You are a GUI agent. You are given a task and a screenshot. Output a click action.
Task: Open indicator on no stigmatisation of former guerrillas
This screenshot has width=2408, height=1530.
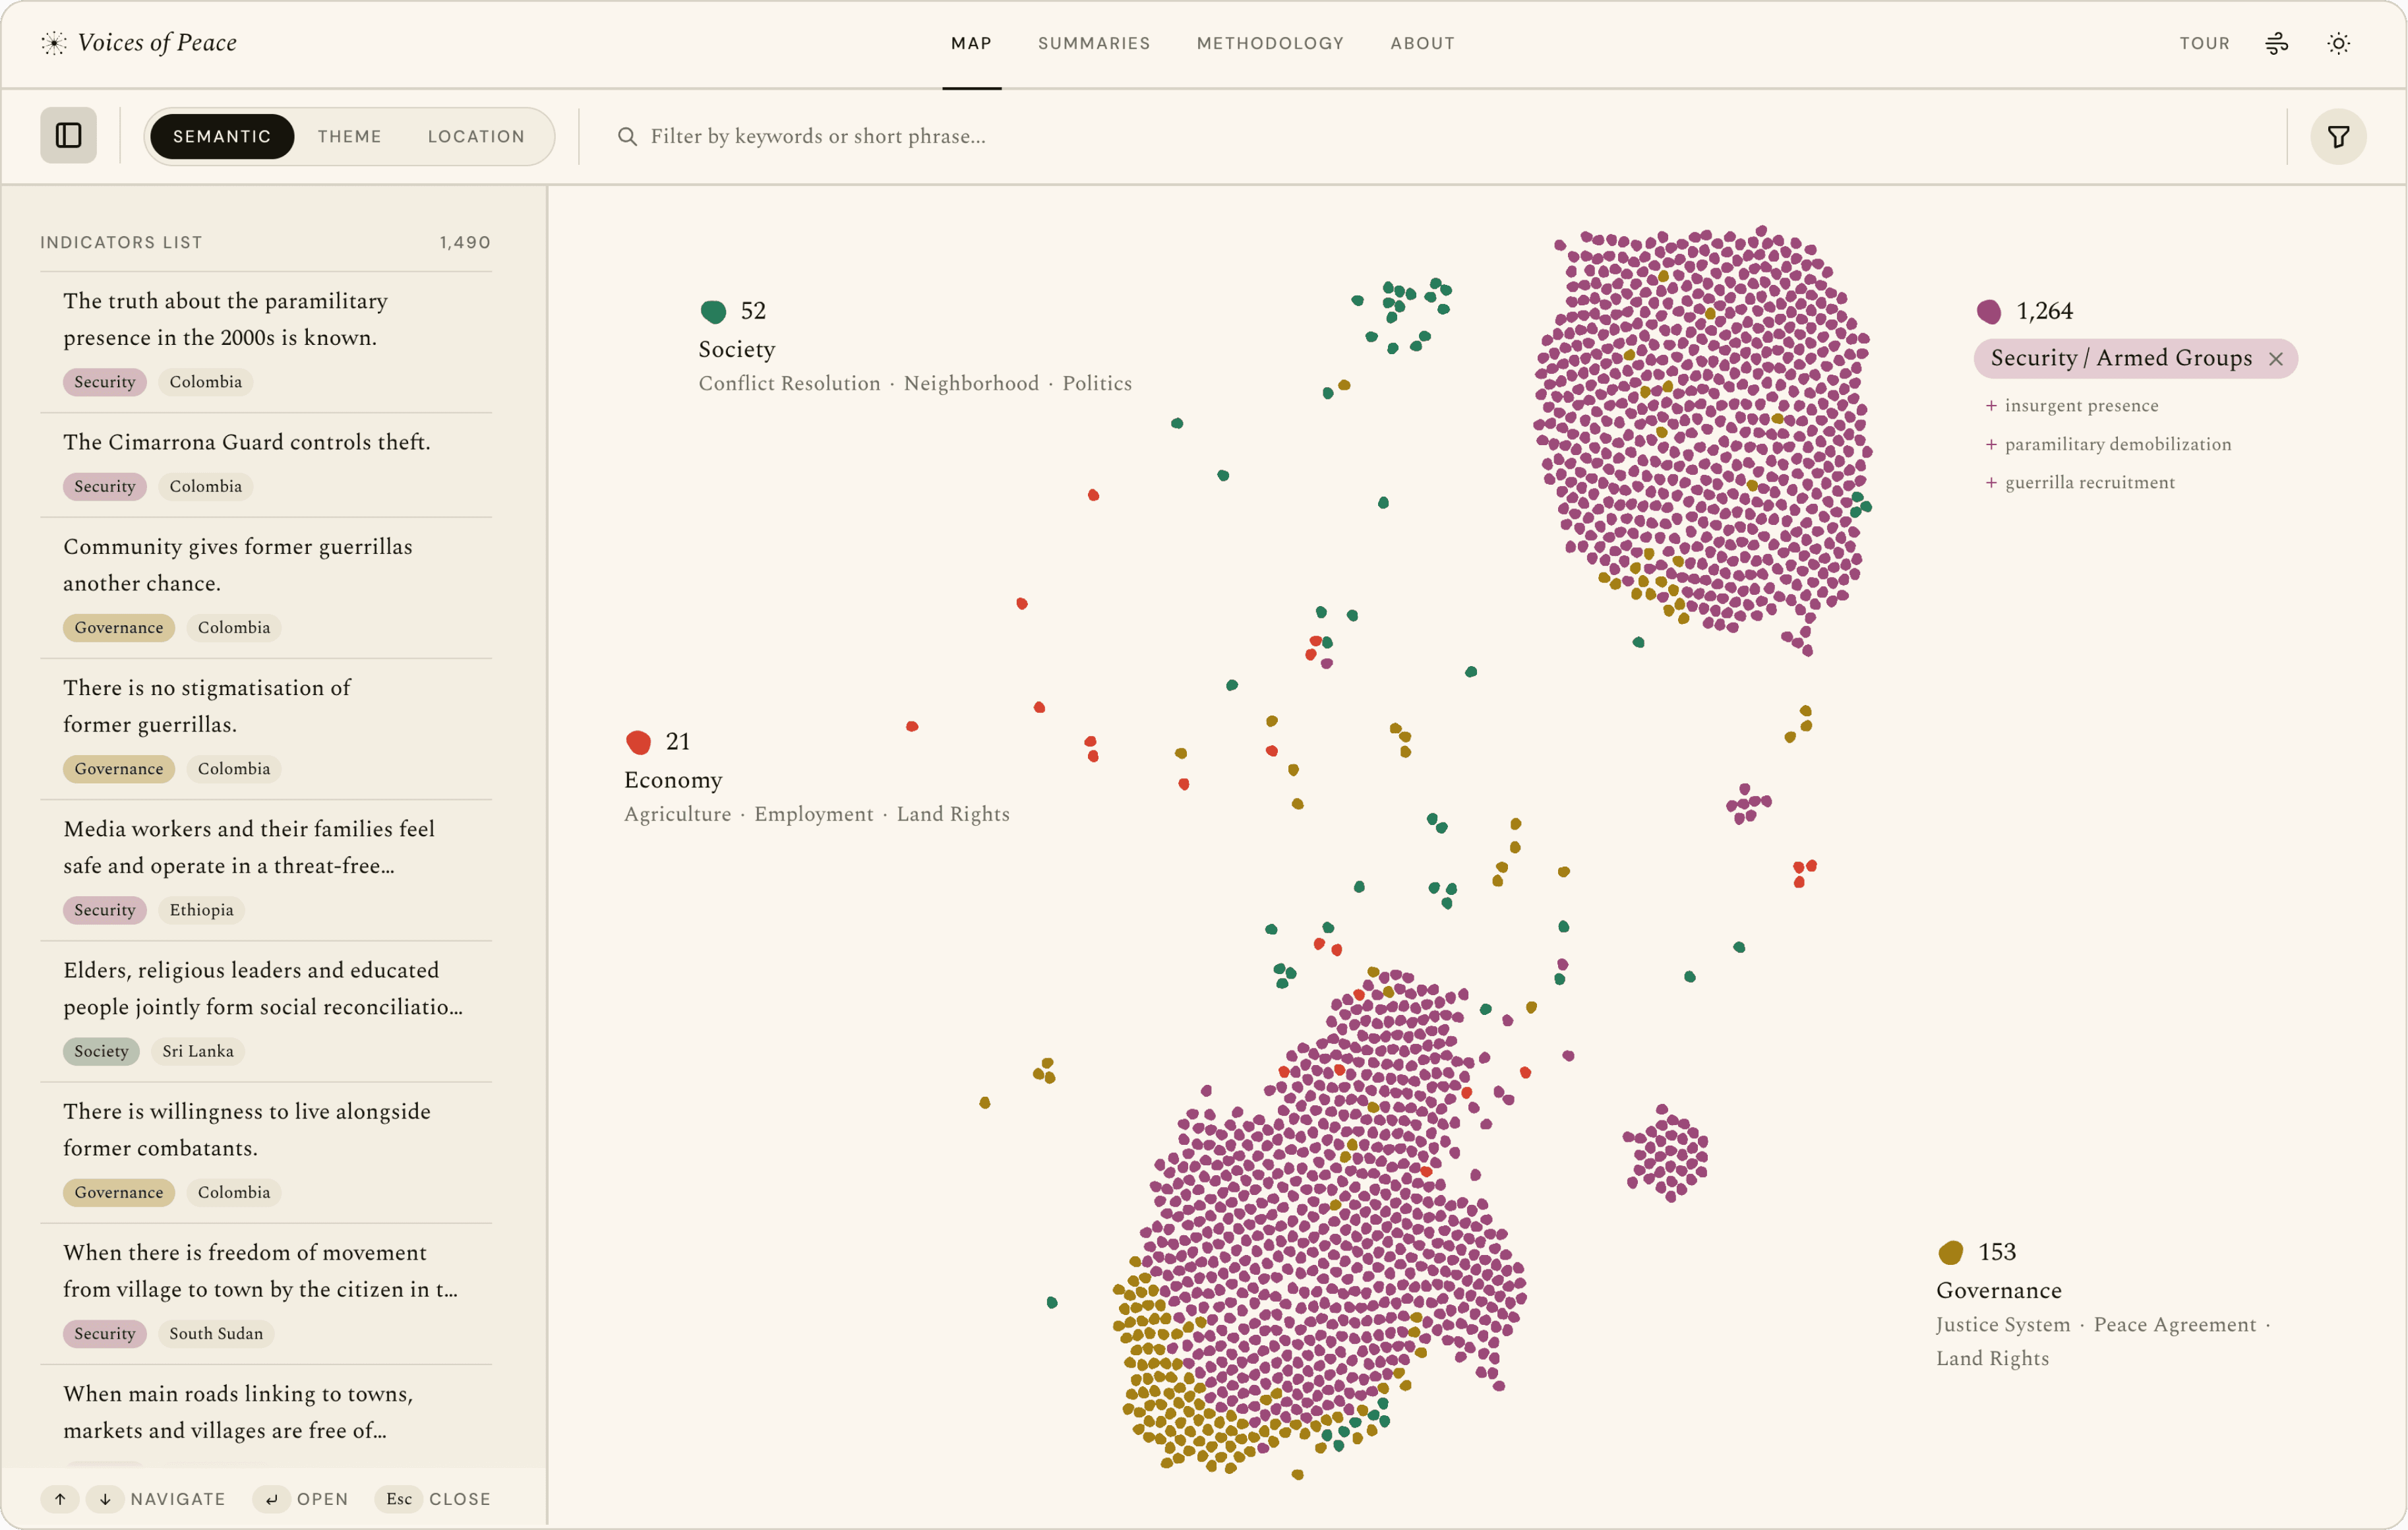click(266, 728)
